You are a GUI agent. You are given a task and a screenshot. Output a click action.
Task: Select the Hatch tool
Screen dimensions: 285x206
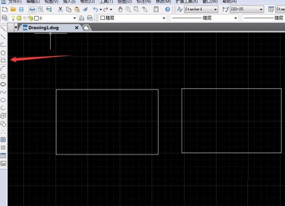pyautogui.click(x=3, y=140)
